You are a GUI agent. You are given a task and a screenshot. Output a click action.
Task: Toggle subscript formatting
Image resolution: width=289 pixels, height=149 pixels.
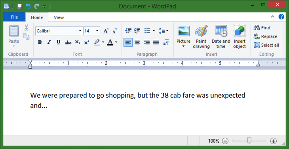(x=78, y=42)
